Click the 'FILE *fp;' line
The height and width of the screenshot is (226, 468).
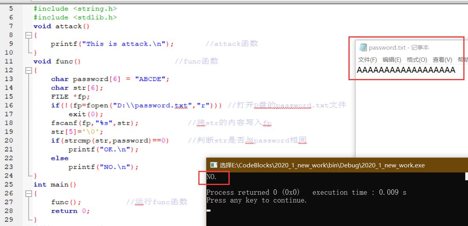(70, 97)
